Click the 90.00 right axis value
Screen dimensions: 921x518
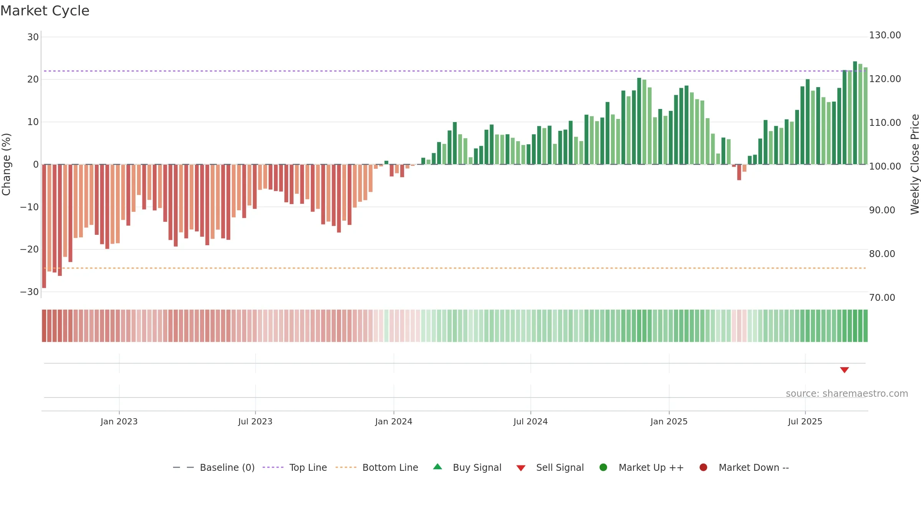882,210
